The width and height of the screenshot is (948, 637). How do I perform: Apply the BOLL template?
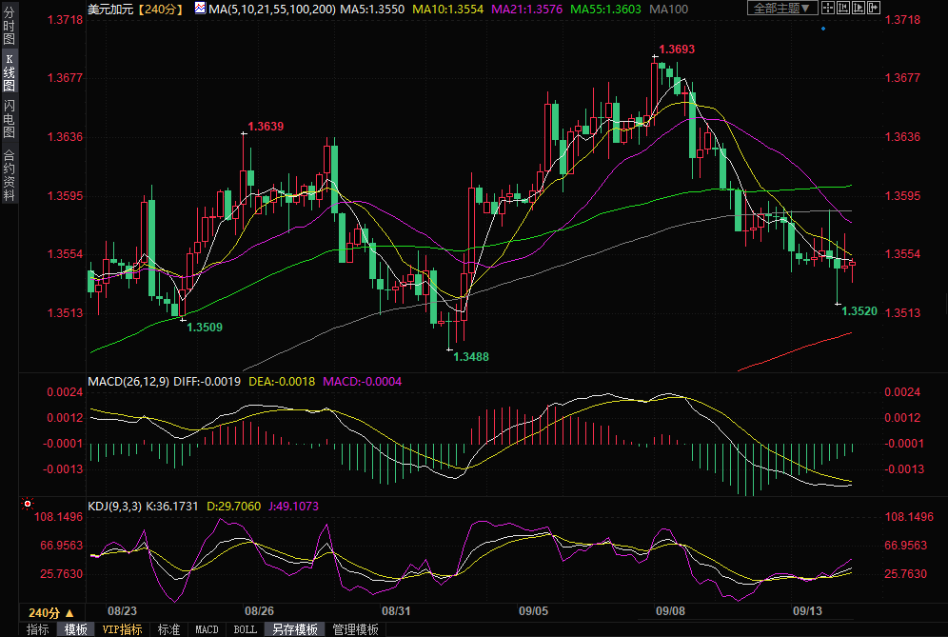tap(245, 629)
